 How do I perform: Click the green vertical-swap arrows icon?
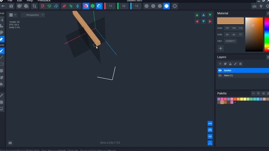click(x=71, y=6)
